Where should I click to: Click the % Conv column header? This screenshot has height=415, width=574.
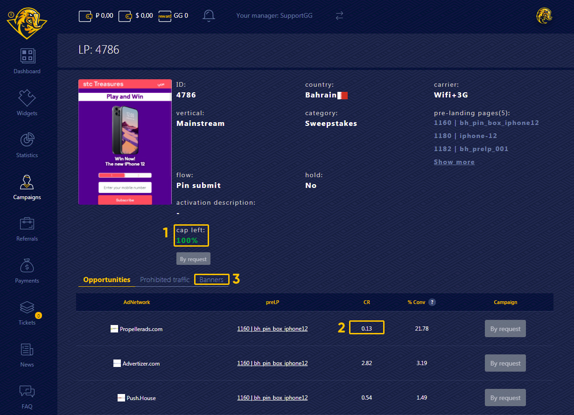point(416,302)
